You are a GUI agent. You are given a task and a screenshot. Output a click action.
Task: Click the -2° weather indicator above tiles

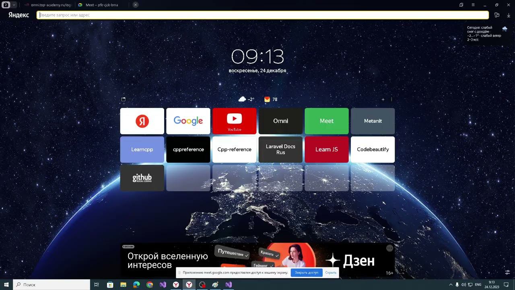point(246,99)
